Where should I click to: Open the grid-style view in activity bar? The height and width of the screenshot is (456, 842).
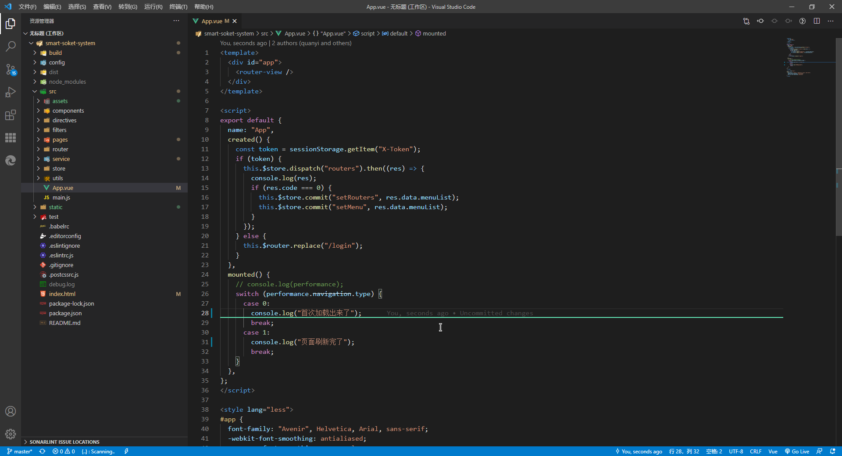click(x=11, y=138)
